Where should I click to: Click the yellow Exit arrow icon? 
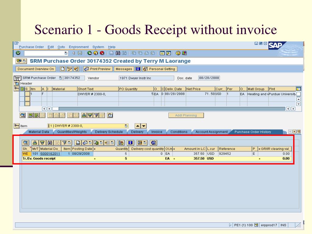coord(96,53)
